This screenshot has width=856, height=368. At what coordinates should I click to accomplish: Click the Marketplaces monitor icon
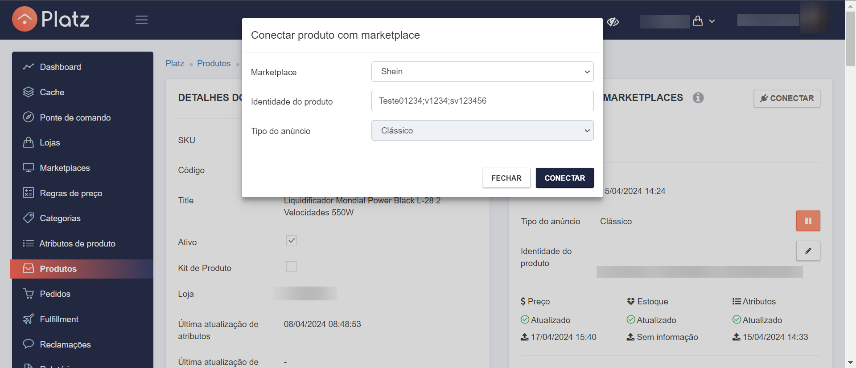pyautogui.click(x=29, y=168)
